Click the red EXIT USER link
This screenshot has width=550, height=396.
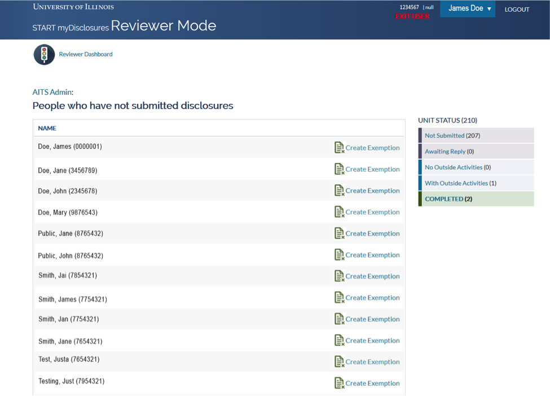412,16
